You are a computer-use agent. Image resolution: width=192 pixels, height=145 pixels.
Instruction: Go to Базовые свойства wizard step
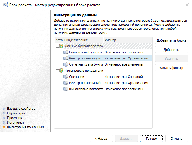(x=21, y=109)
